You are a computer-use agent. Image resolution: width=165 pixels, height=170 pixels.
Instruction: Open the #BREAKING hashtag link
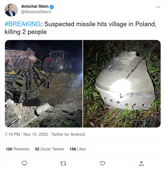23,24
